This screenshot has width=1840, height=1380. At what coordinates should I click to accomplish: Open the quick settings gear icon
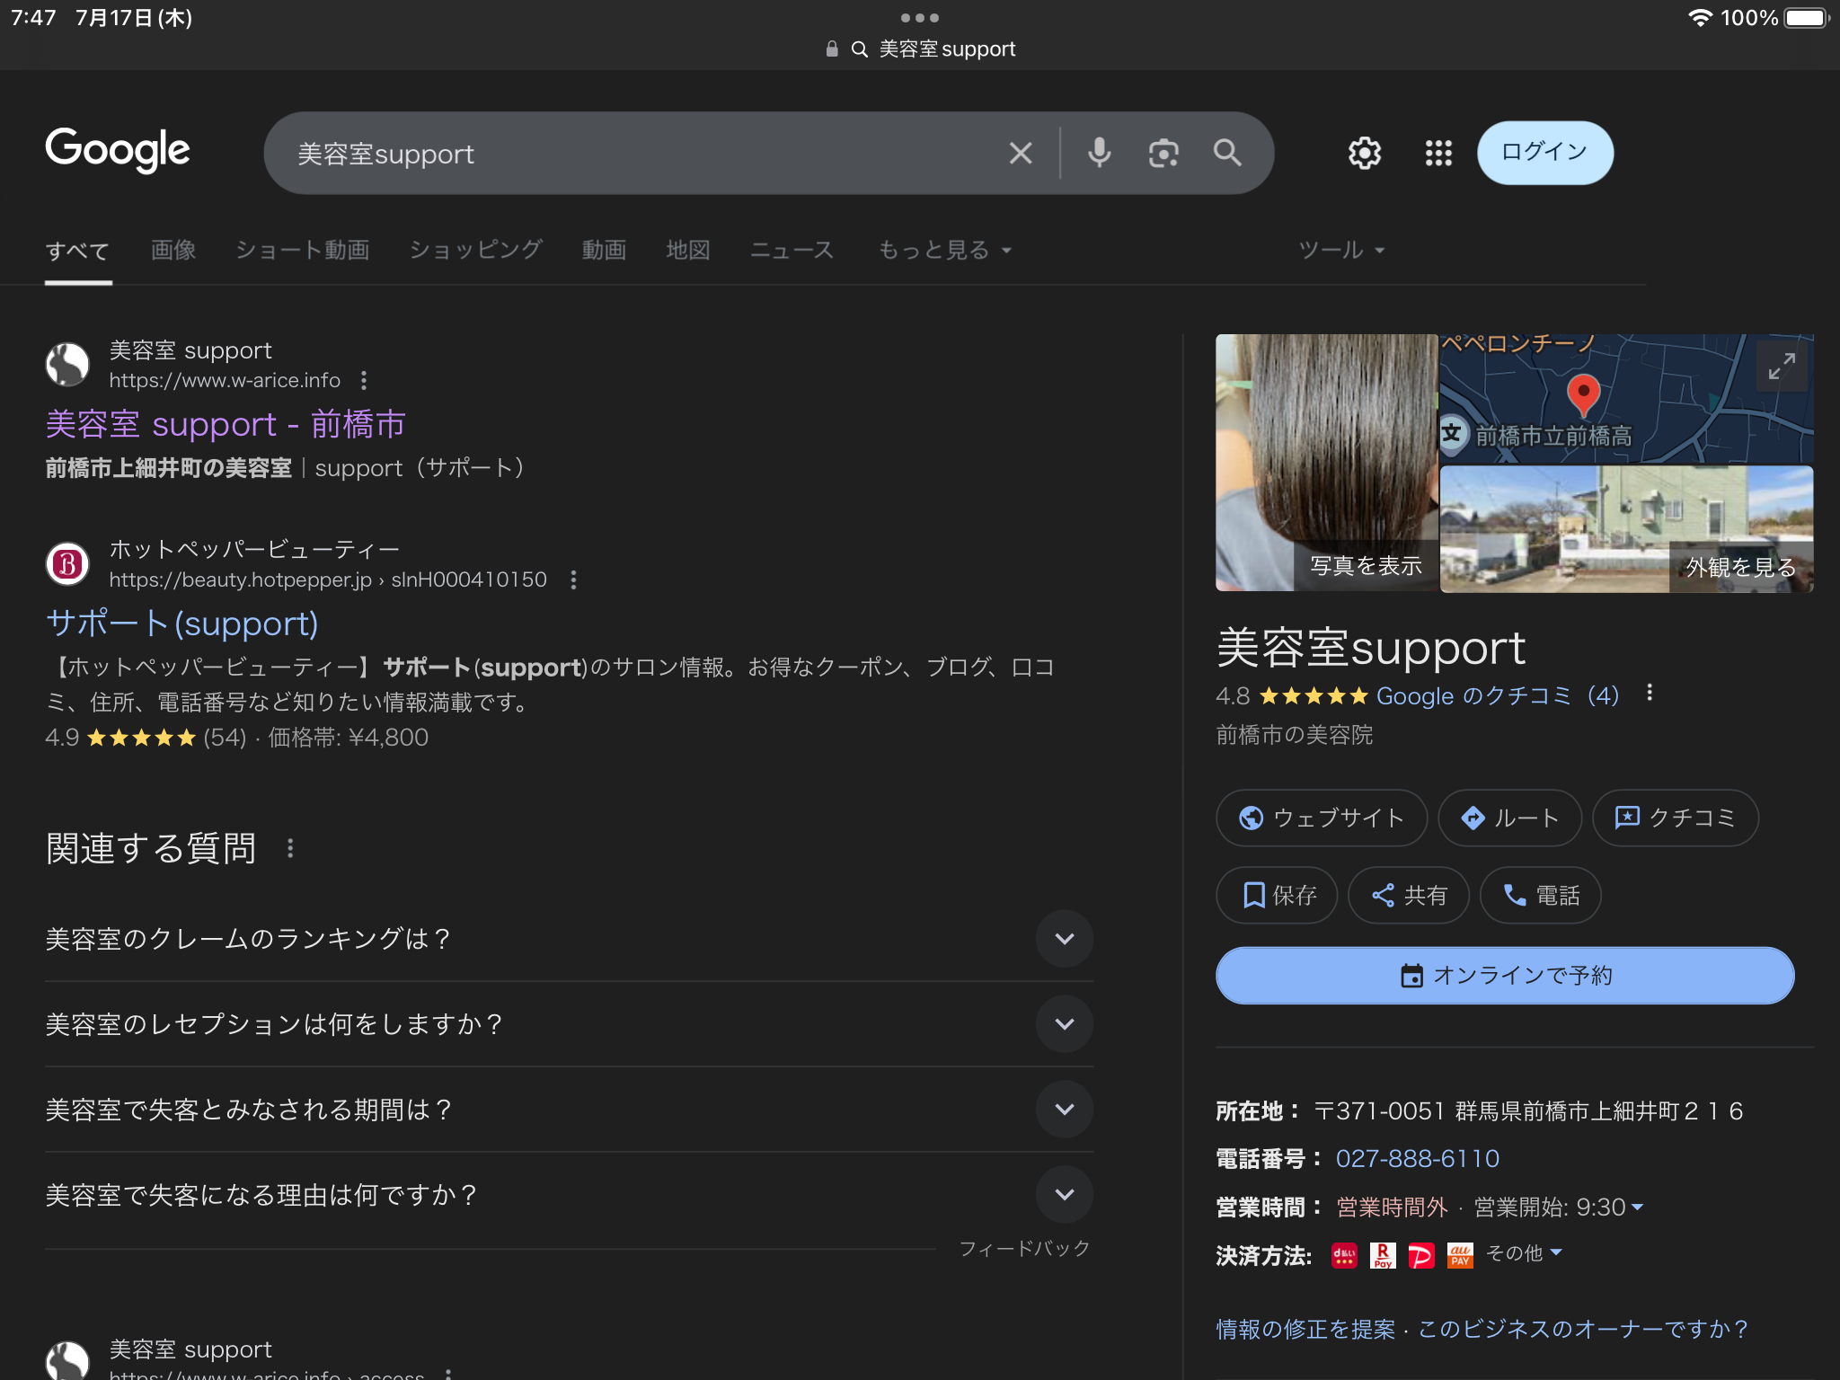point(1364,154)
